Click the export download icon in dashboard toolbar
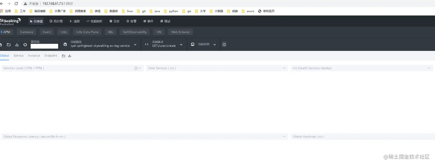Viewport: 435px width, 165px height. pyautogui.click(x=17, y=45)
